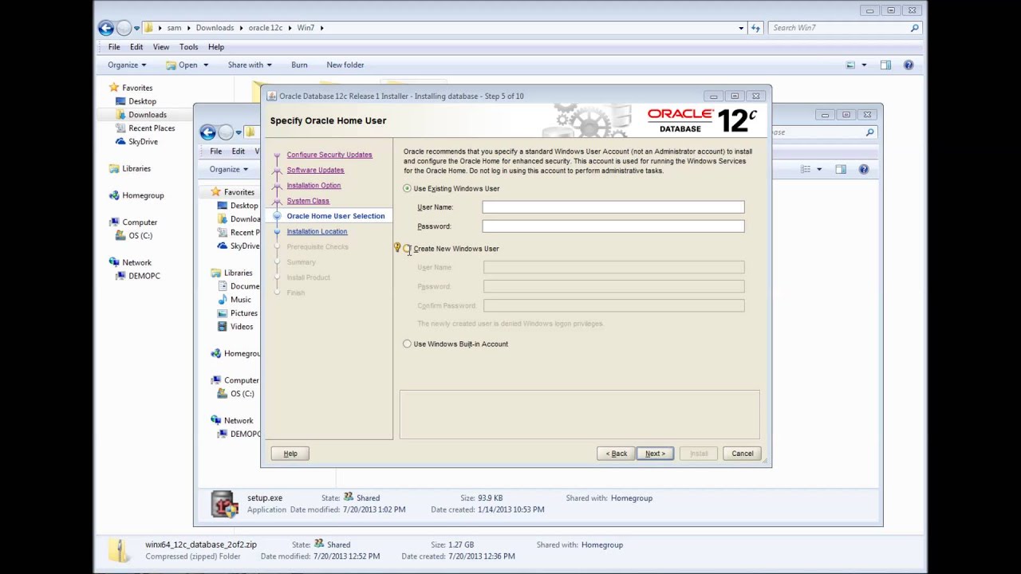The width and height of the screenshot is (1021, 574).
Task: Select Use Windows Built-in Account option
Action: 407,344
